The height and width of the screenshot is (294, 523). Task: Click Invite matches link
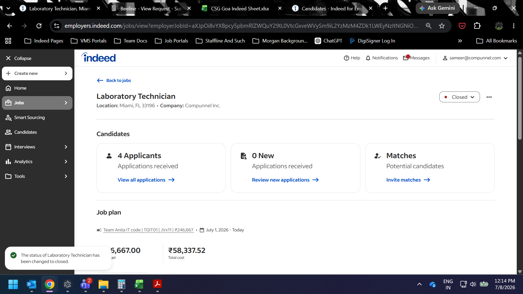pos(408,180)
